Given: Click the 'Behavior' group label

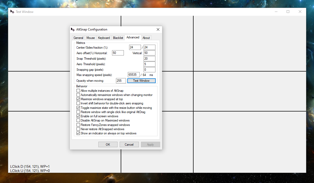Looking at the screenshot, I should pyautogui.click(x=82, y=86).
